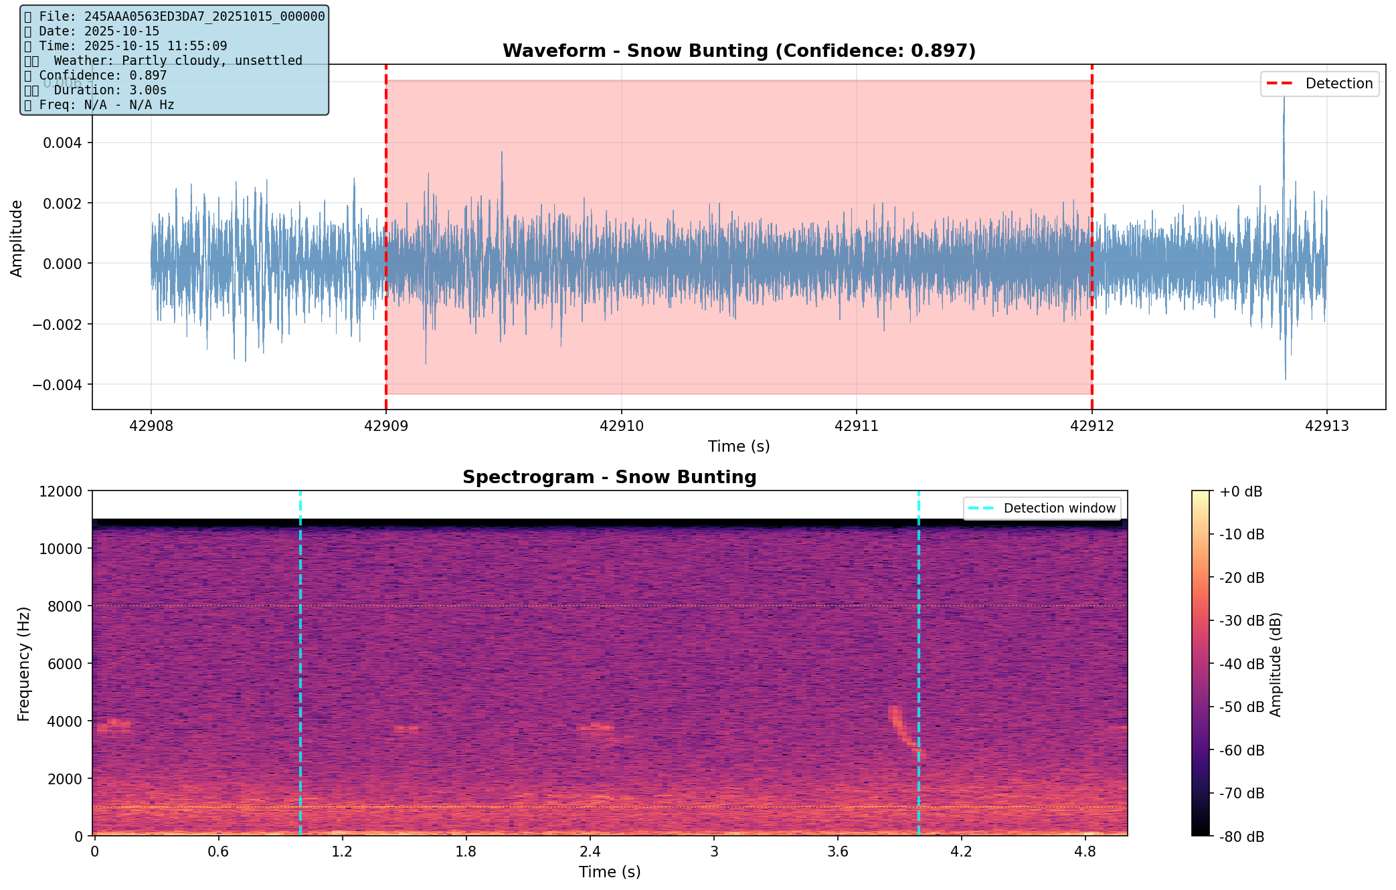Click the cyan Detection window legend entry

pyautogui.click(x=1043, y=509)
